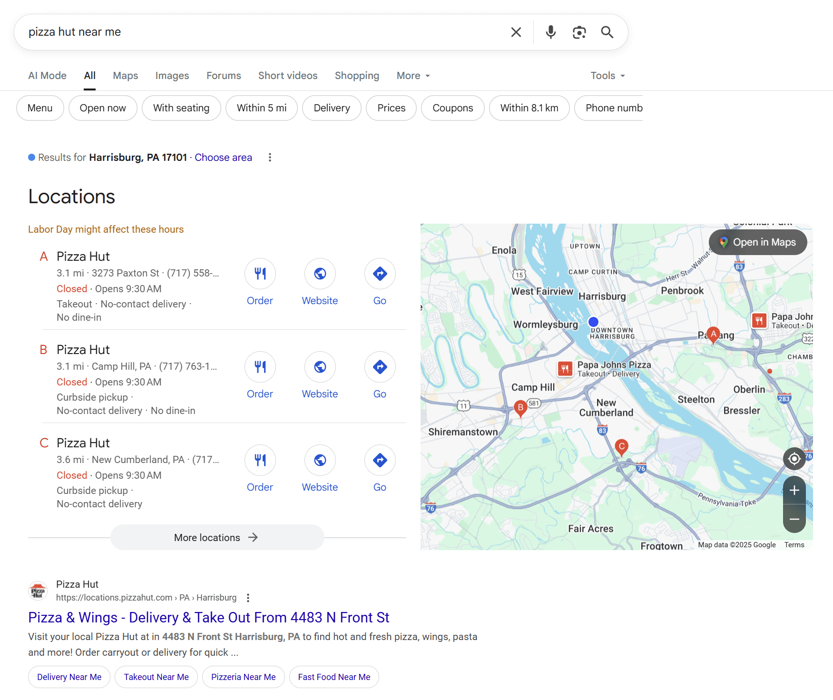
Task: Toggle the Within 5 mi filter chip
Action: coord(262,108)
